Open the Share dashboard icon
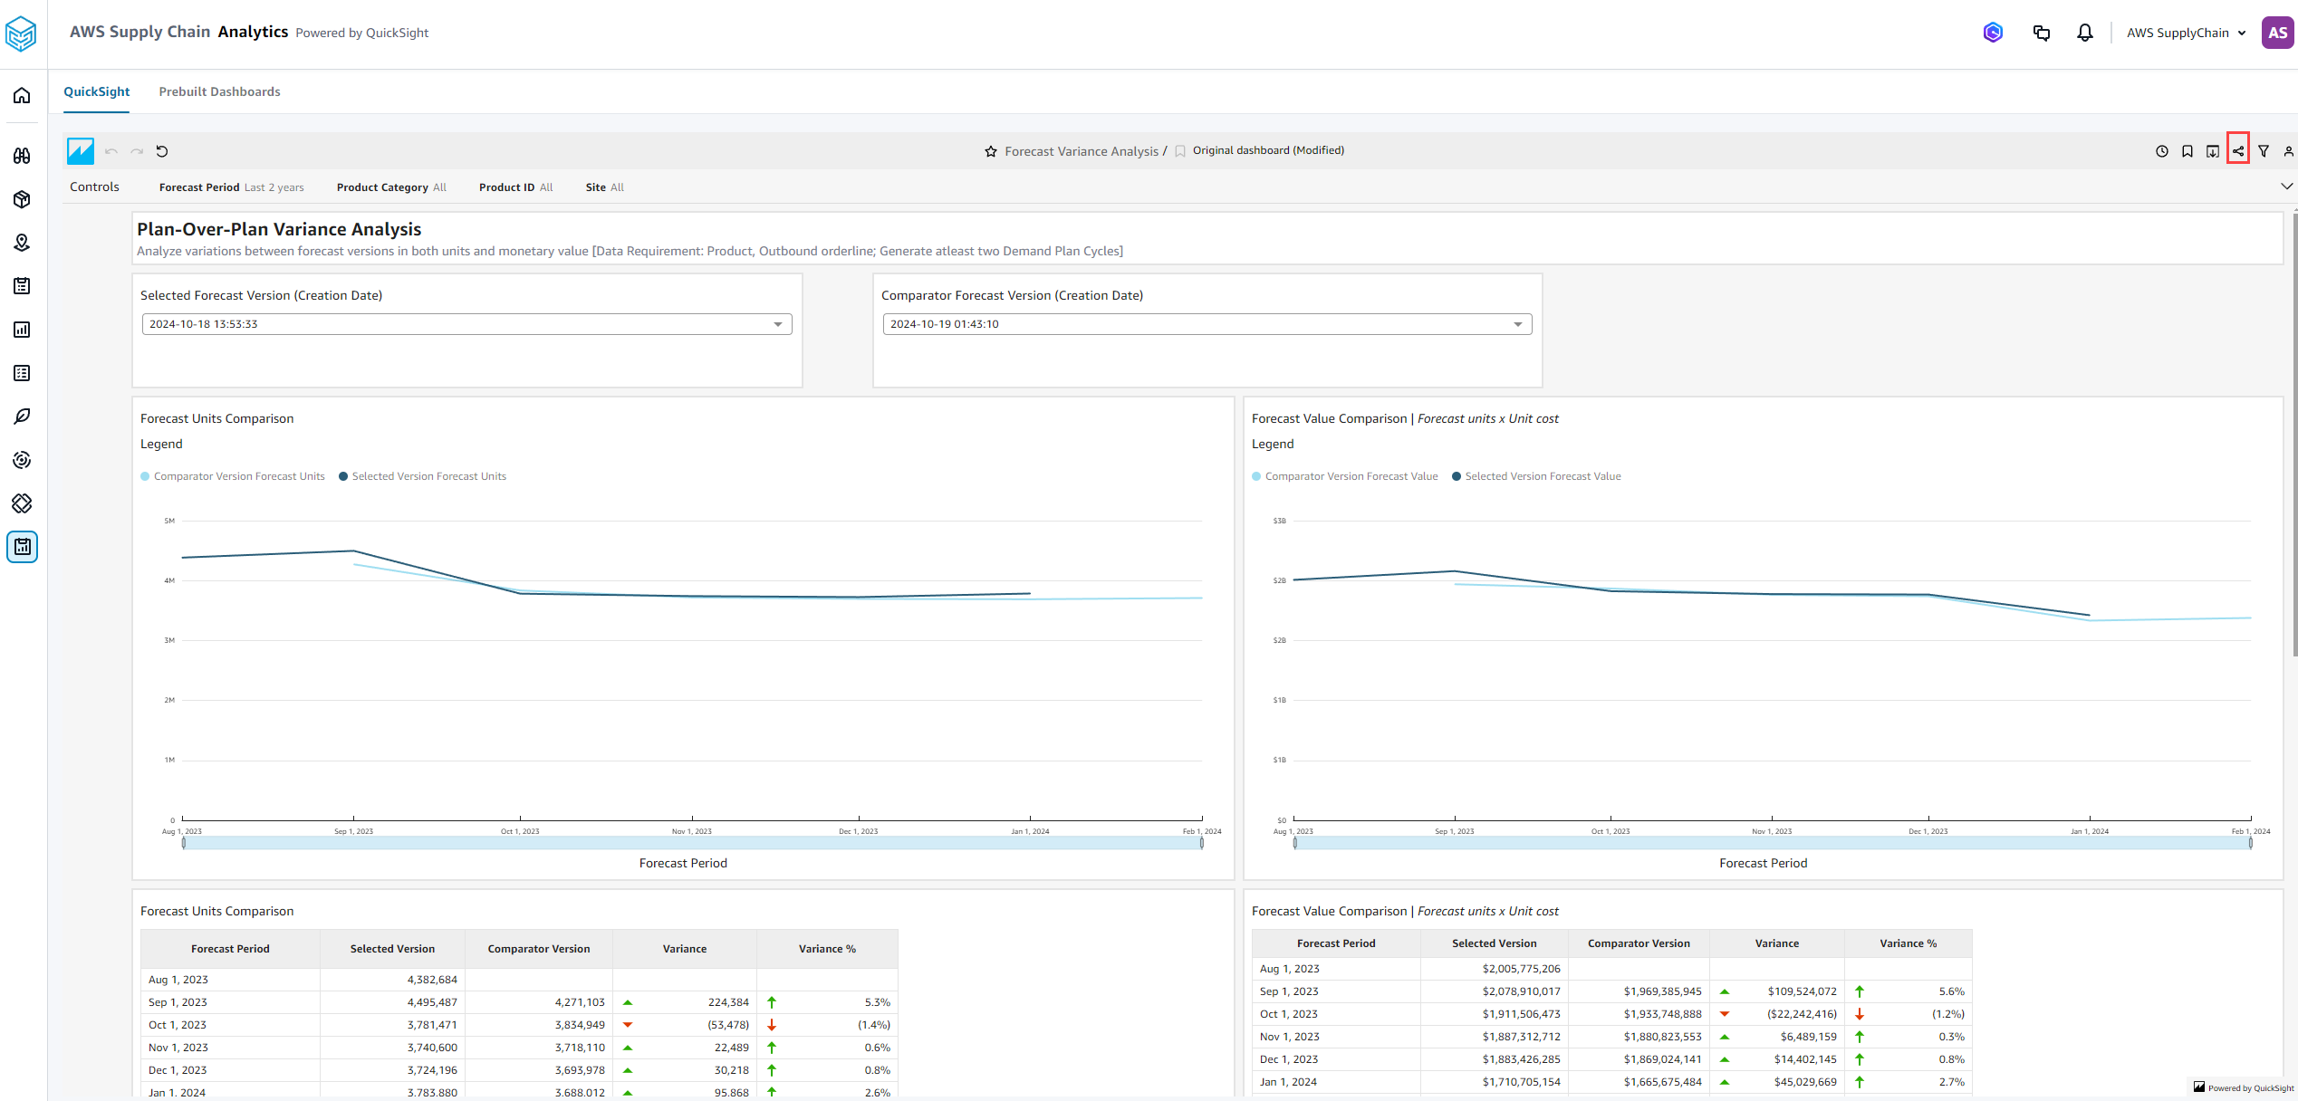 (x=2237, y=150)
